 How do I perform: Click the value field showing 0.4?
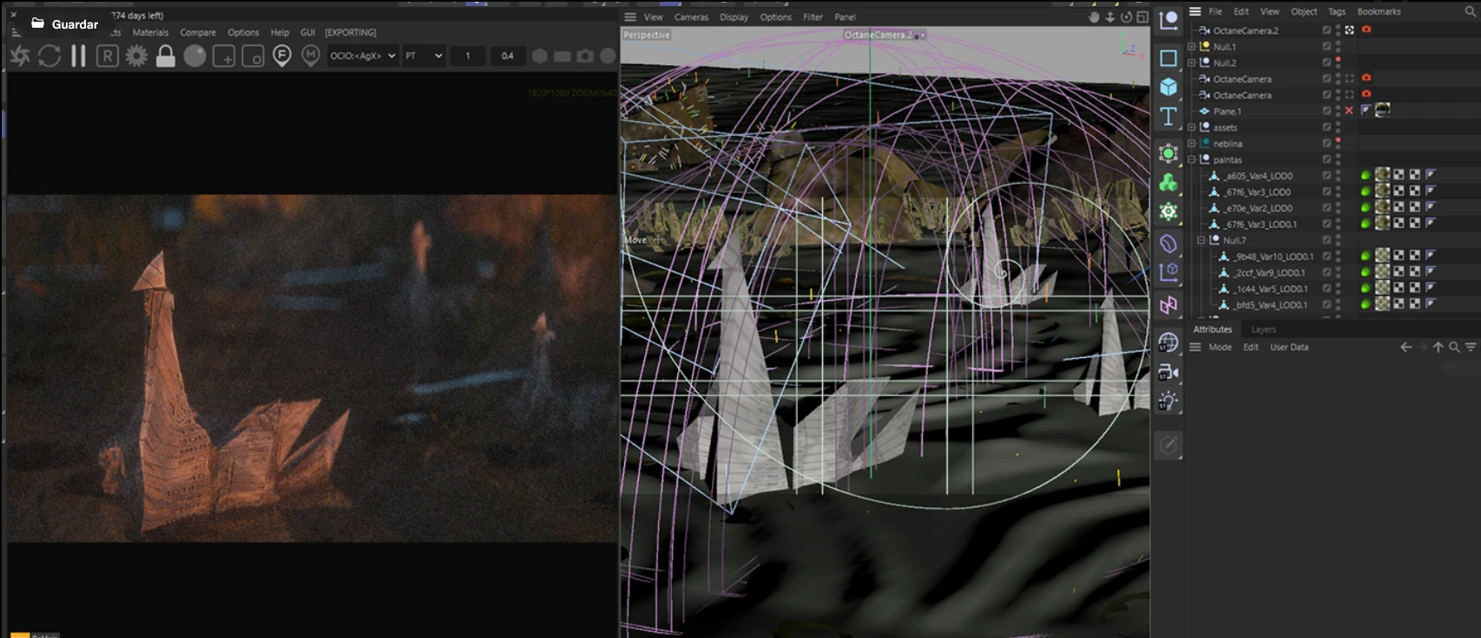point(507,55)
